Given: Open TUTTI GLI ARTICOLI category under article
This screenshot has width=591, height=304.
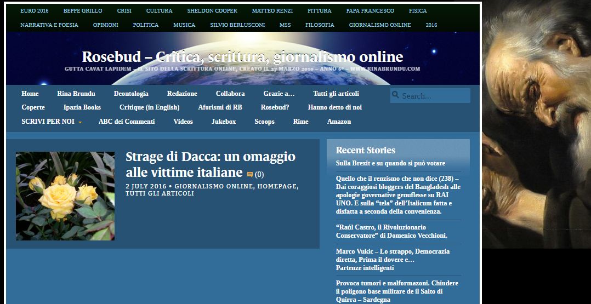Looking at the screenshot, I should pyautogui.click(x=160, y=193).
